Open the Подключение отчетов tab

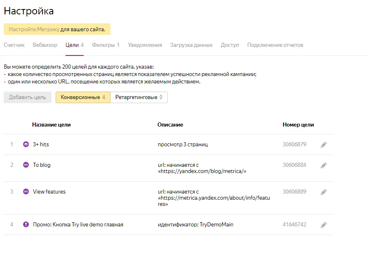(x=275, y=45)
